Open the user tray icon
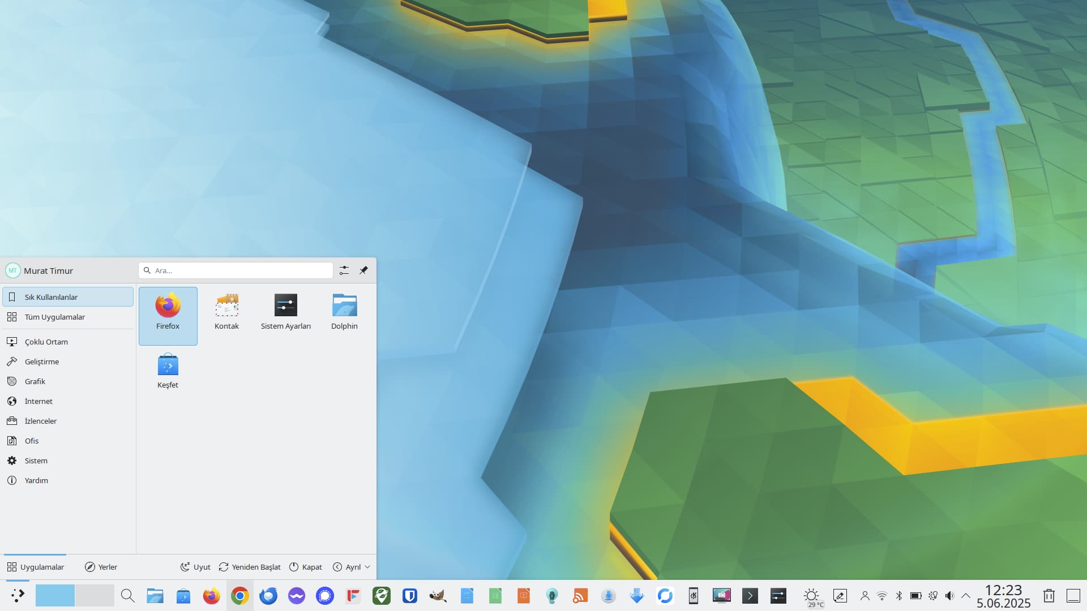The image size is (1087, 611). pyautogui.click(x=865, y=596)
